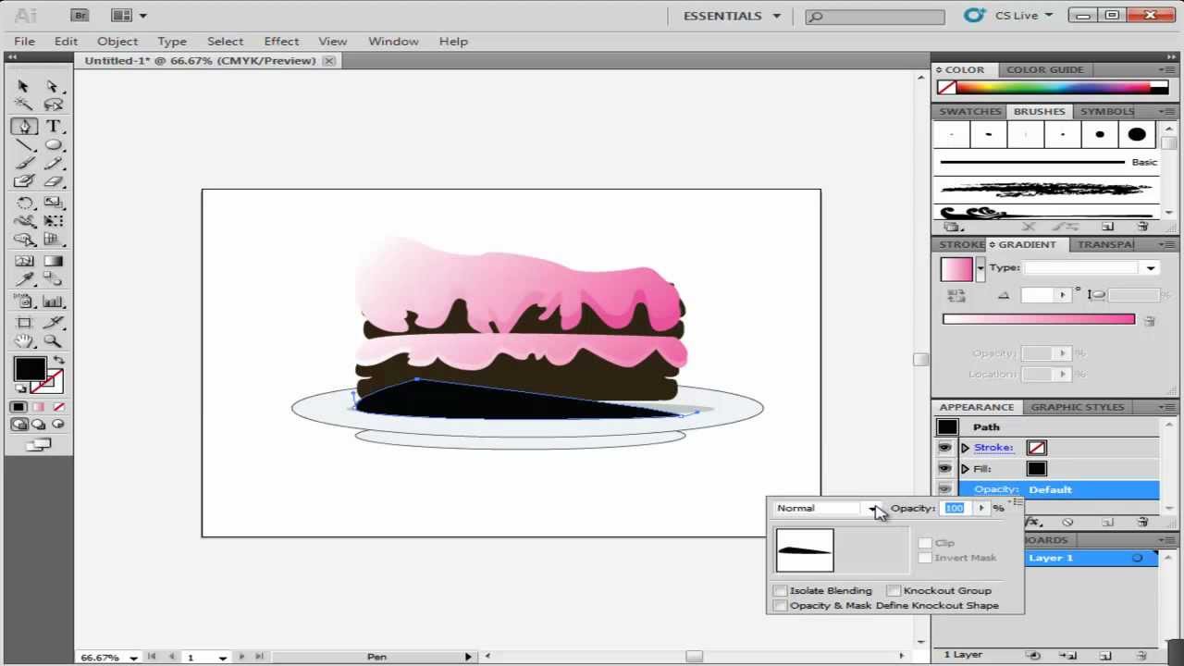Image resolution: width=1184 pixels, height=666 pixels.
Task: Enable the Isolate Blending checkbox
Action: 780,590
